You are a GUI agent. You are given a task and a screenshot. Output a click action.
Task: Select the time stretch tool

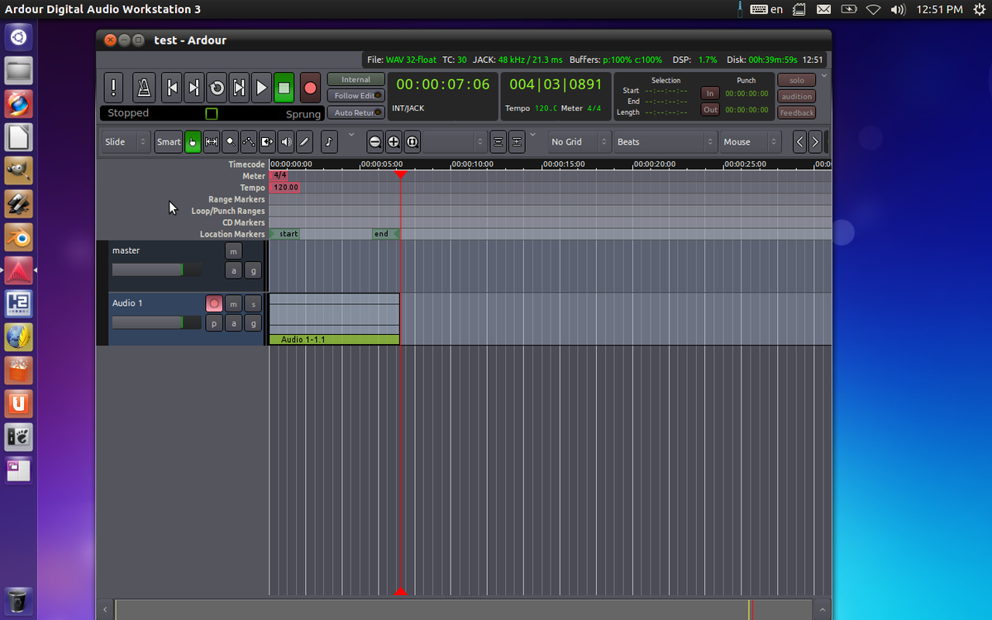(x=267, y=142)
